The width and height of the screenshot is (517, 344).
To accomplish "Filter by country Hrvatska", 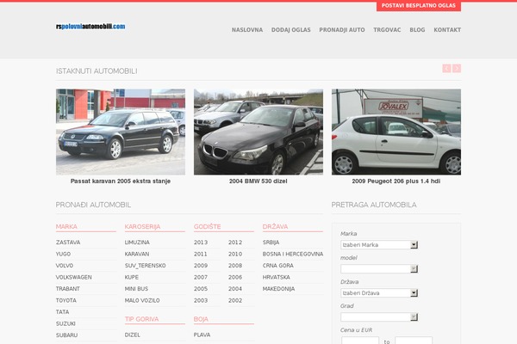I will coord(277,277).
